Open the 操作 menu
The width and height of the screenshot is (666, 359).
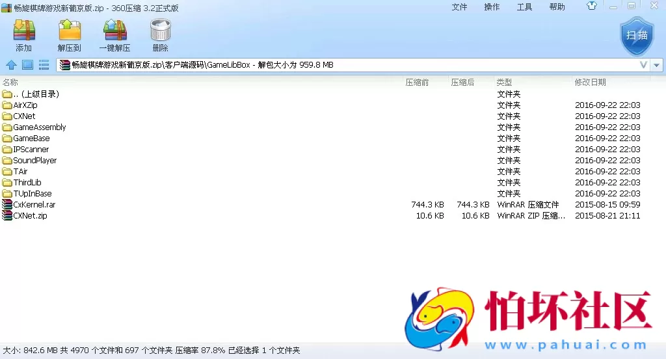pos(492,7)
